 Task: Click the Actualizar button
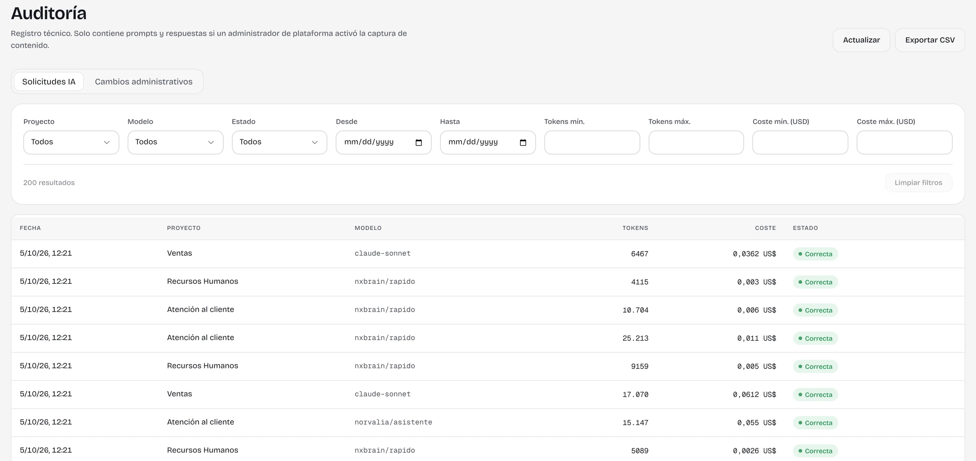861,40
